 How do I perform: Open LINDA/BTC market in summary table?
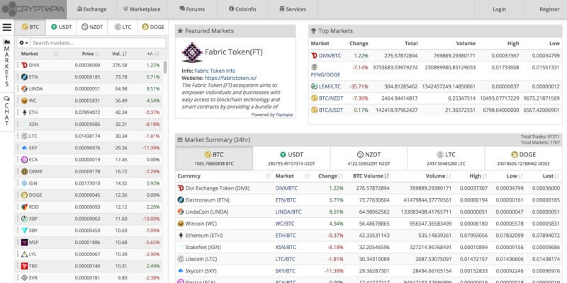288,212
